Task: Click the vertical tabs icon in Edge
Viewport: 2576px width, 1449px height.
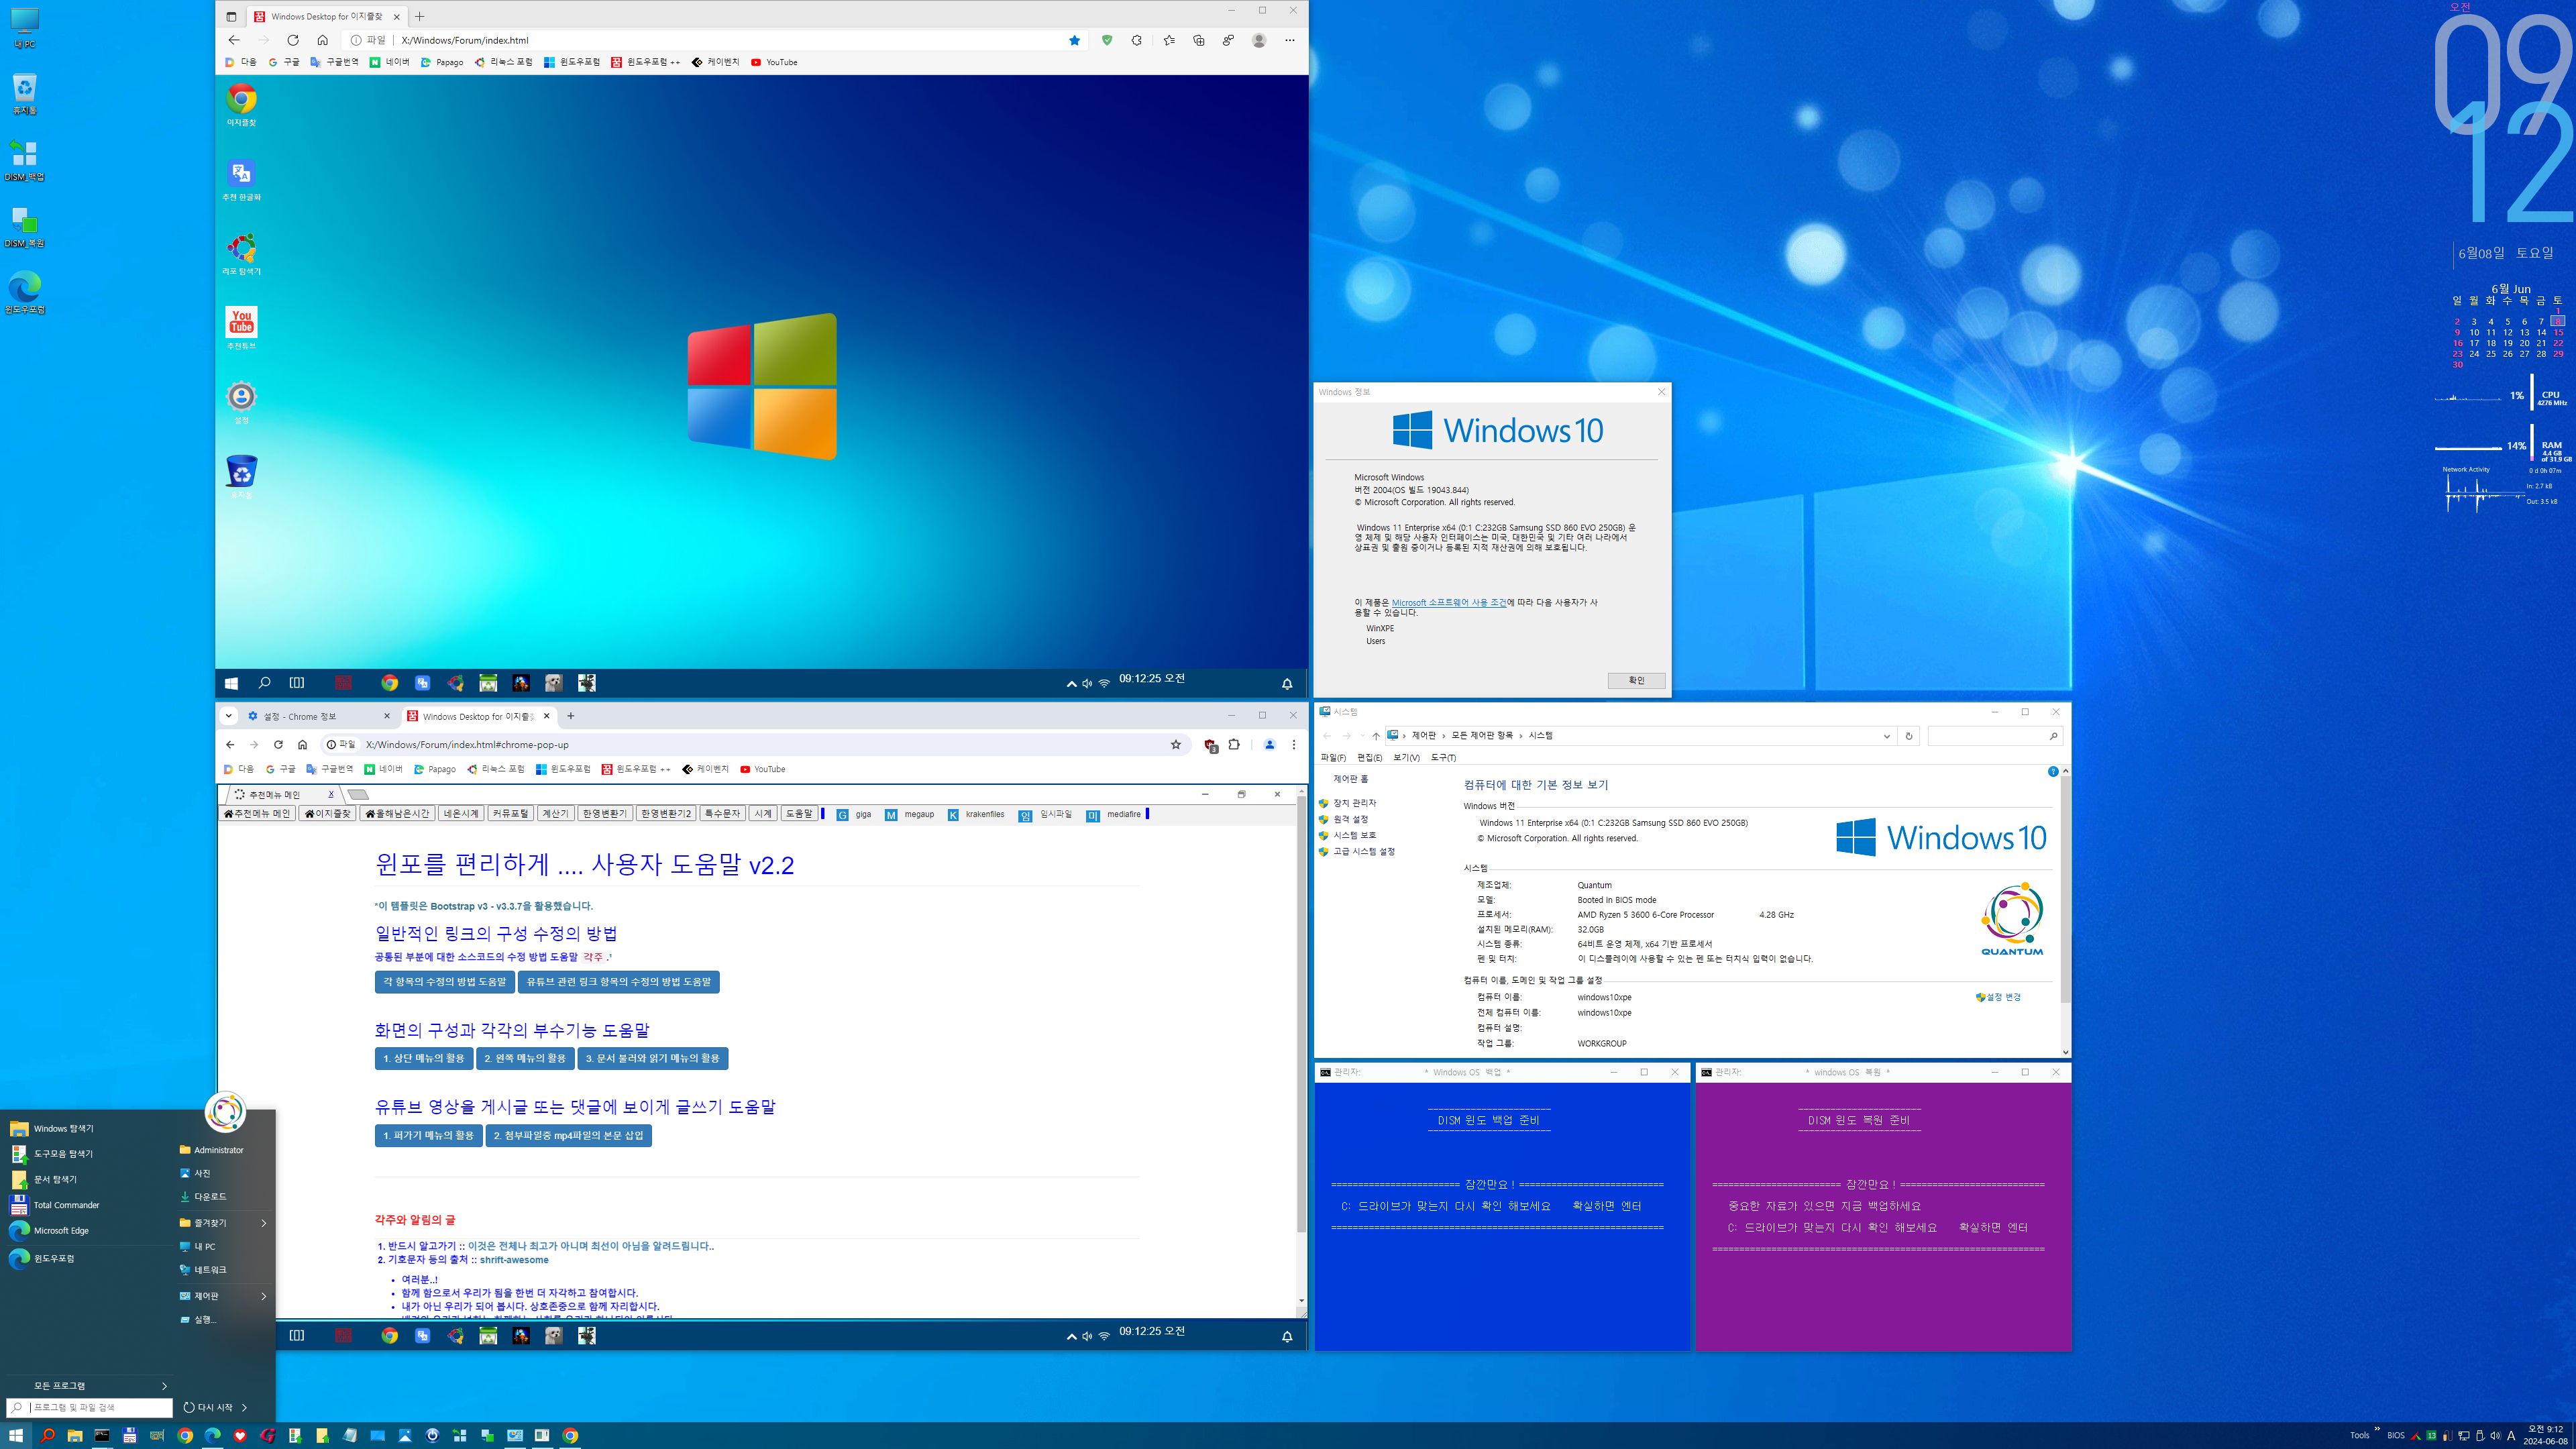Action: (231, 16)
